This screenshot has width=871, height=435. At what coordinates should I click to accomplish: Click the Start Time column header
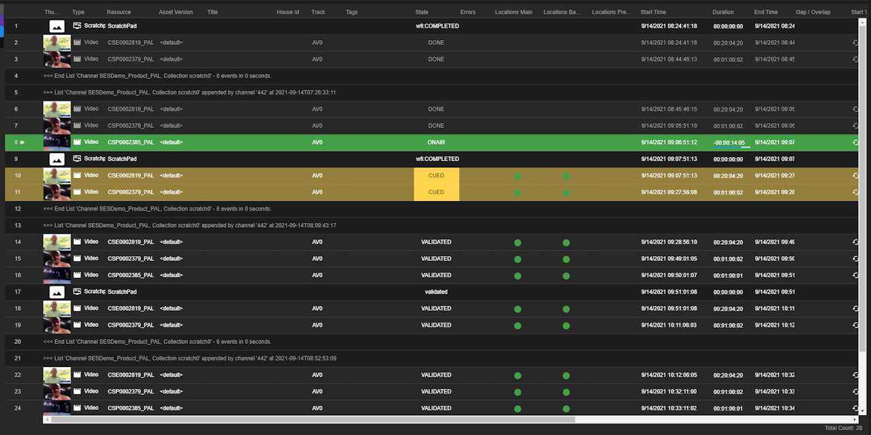point(653,12)
